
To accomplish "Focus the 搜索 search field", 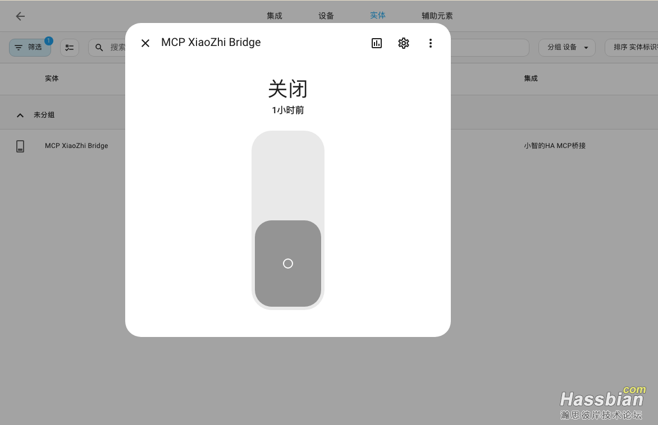I will tap(308, 47).
